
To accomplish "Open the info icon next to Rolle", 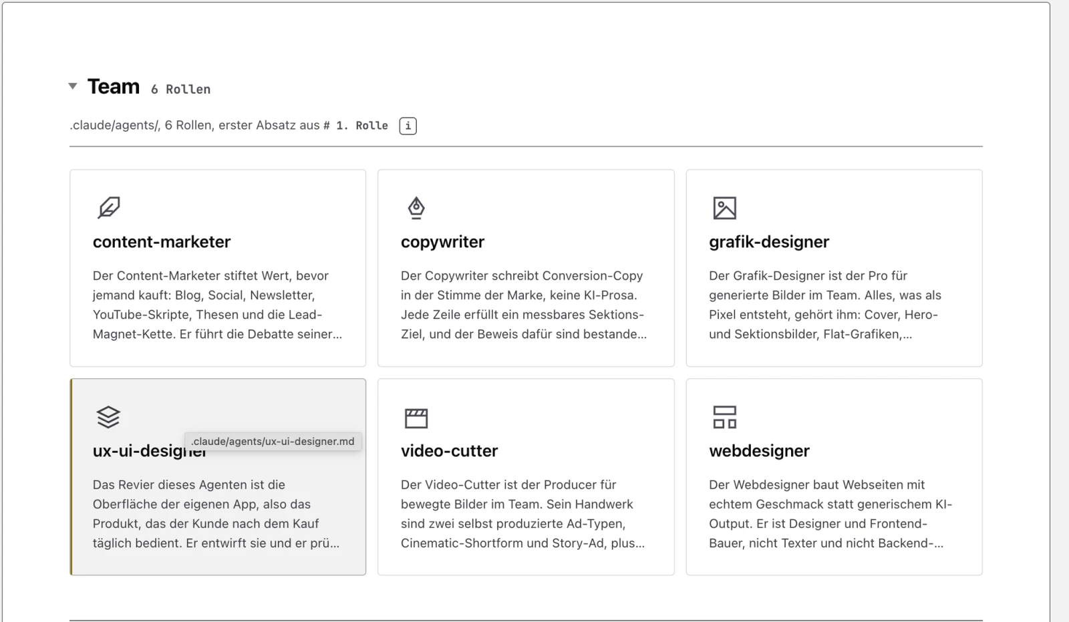I will coord(408,126).
